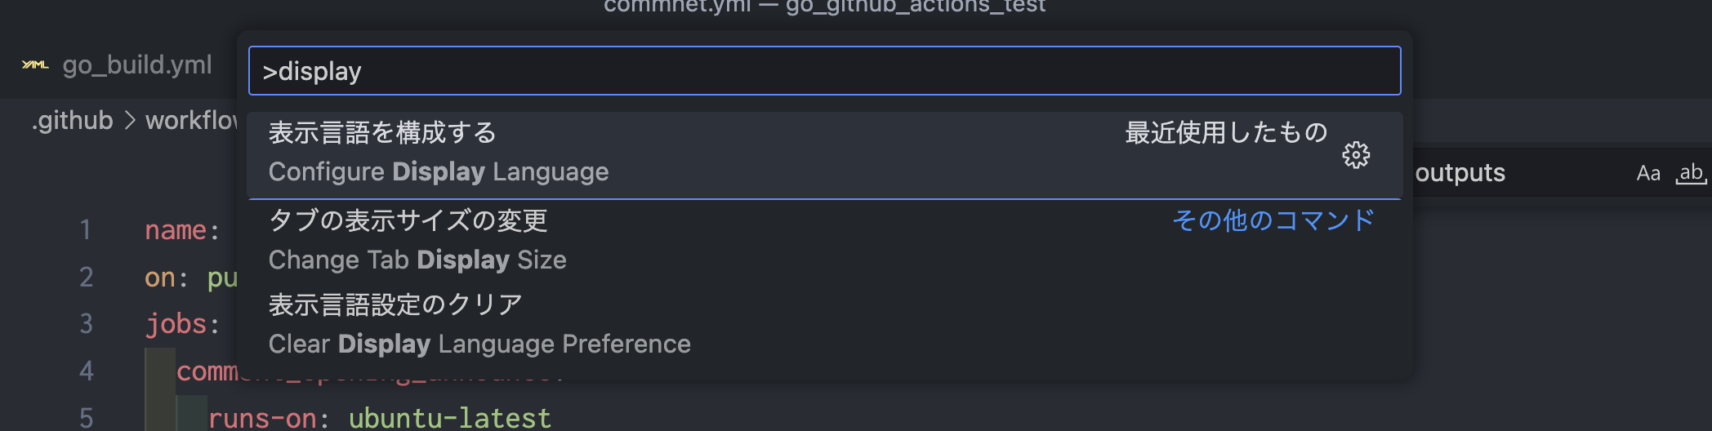The image size is (1712, 431).
Task: Open the .github breadcrumb segment
Action: (73, 121)
